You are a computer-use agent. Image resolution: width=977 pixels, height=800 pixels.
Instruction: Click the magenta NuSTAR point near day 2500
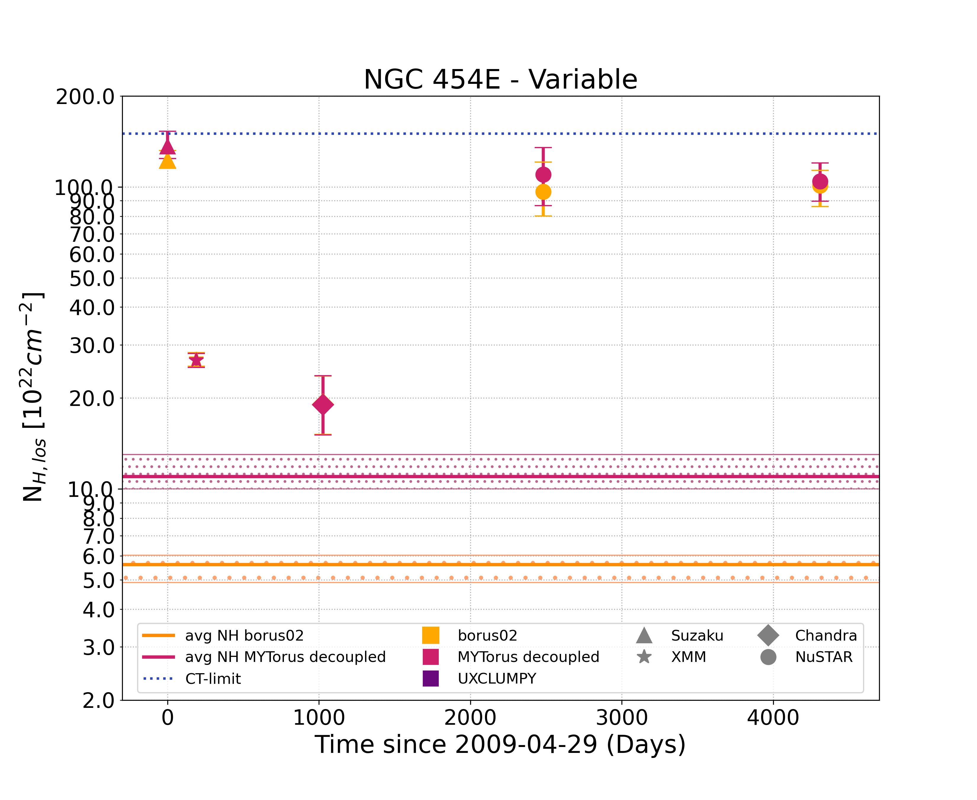pyautogui.click(x=543, y=175)
